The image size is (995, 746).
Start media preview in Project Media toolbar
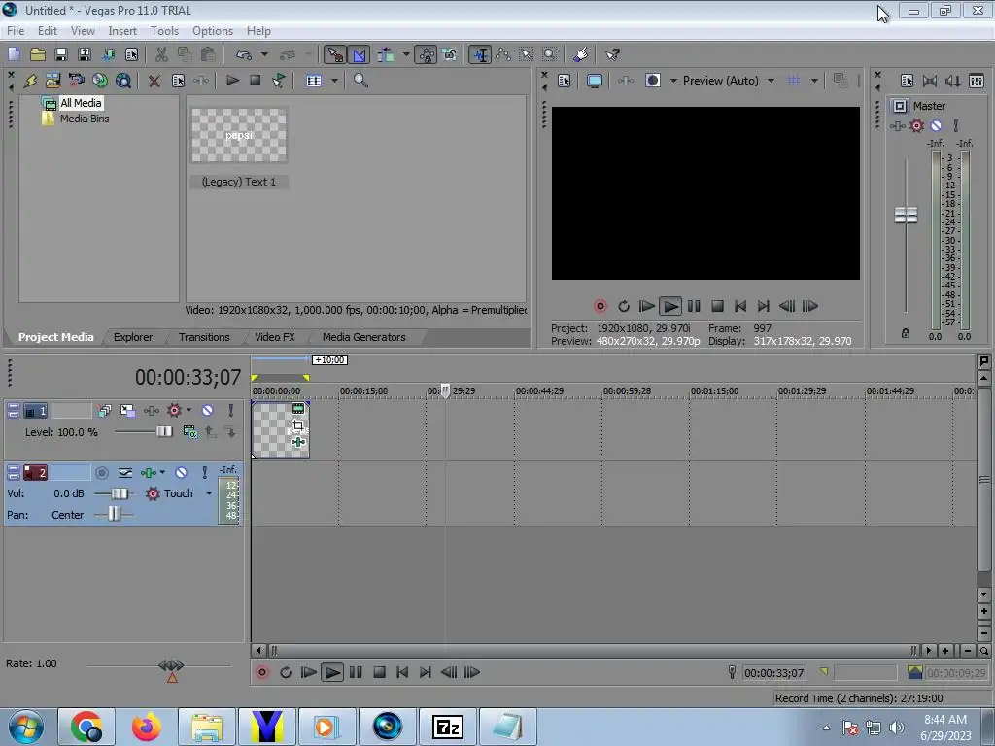[232, 81]
